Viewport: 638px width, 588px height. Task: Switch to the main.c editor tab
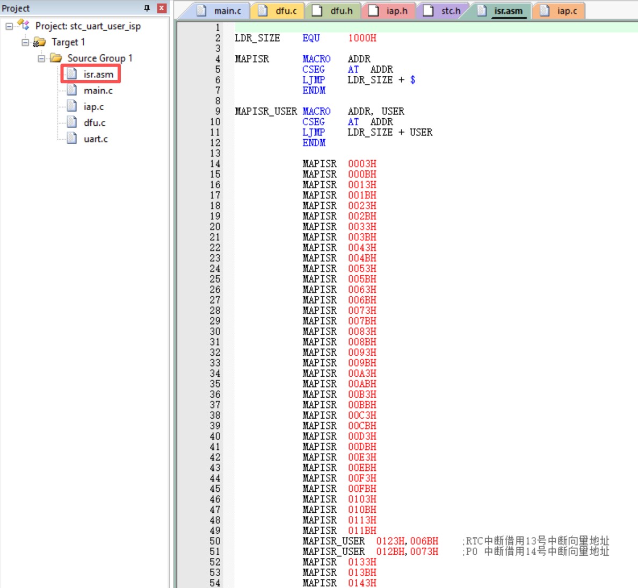(227, 11)
